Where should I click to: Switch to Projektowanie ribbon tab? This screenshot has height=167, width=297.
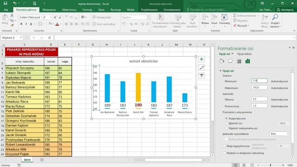(149, 10)
